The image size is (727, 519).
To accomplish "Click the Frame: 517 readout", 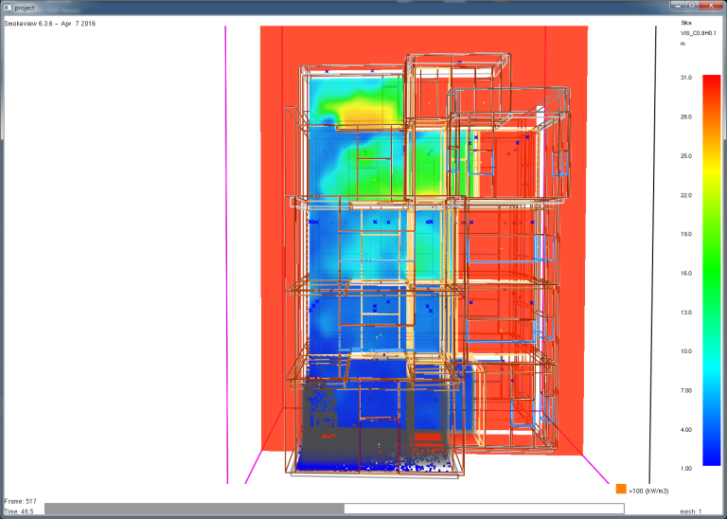I will [x=20, y=501].
